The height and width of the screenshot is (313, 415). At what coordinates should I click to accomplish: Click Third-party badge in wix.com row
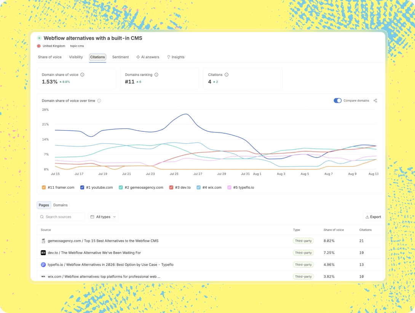(x=303, y=276)
